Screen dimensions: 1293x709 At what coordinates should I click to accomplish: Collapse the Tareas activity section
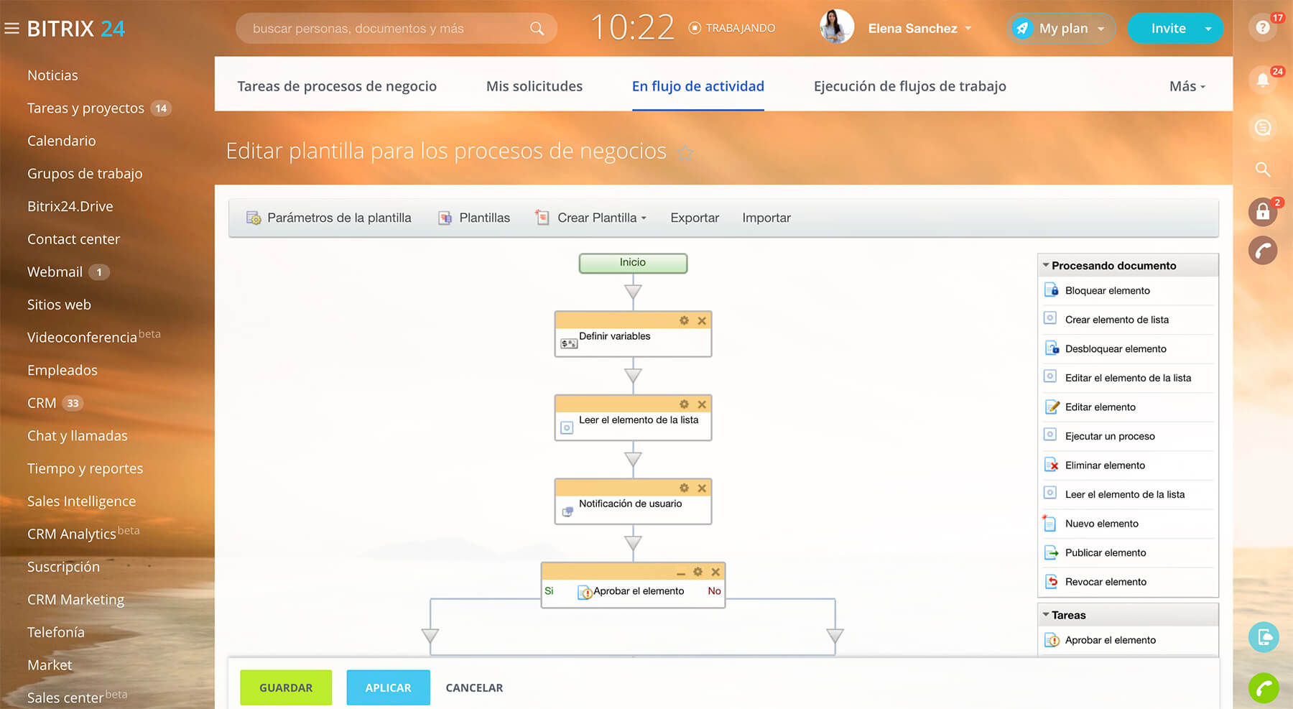tap(1046, 615)
